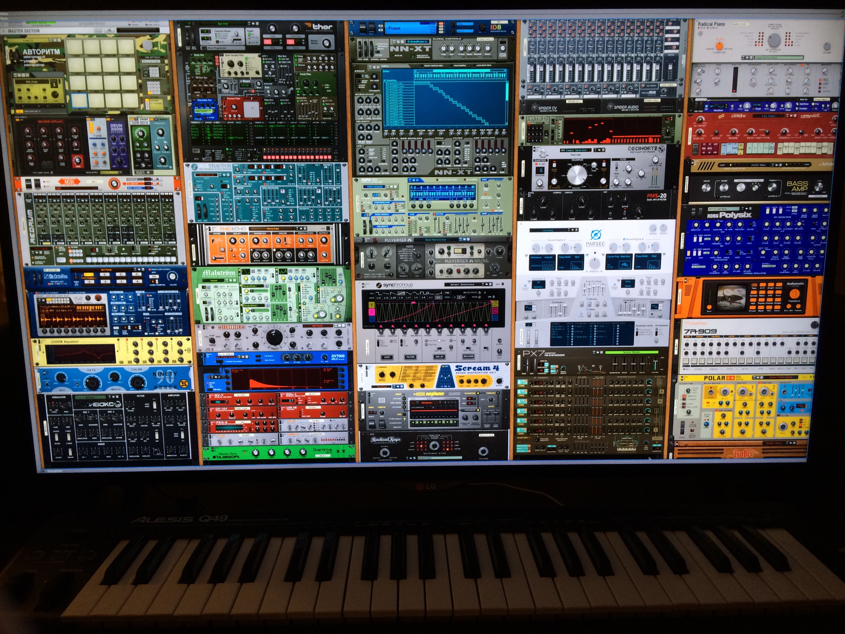
Task: Click the PMS-20 filter logo
Action: point(656,197)
